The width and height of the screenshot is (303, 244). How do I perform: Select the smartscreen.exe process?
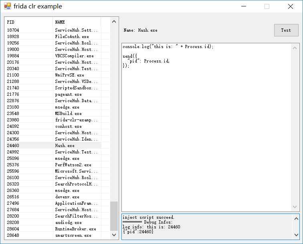(x=53, y=235)
